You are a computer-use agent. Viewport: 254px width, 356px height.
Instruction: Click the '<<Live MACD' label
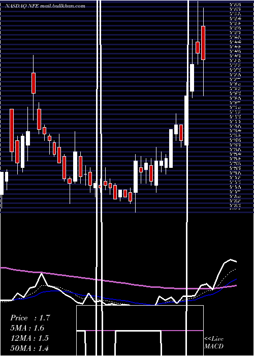click(x=214, y=342)
